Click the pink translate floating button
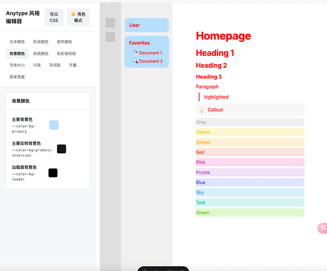Viewport: 327px width, 271px height. (x=323, y=228)
